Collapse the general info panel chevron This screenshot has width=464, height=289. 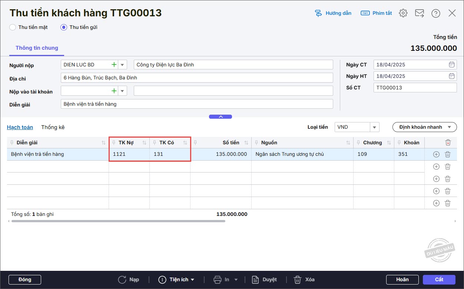221,116
